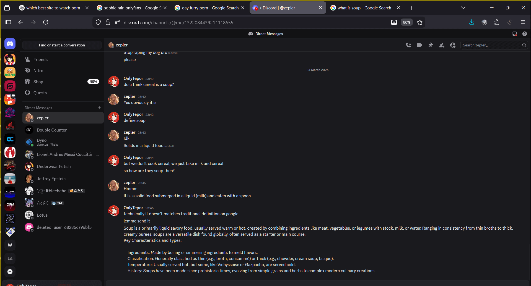Click 'Find or start a conversation' button
Screen dimensions: 531x286
pyautogui.click(x=62, y=45)
